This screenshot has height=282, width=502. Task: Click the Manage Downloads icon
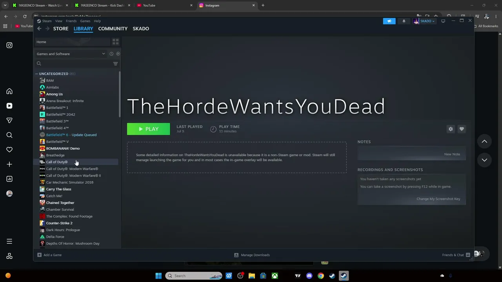236,255
